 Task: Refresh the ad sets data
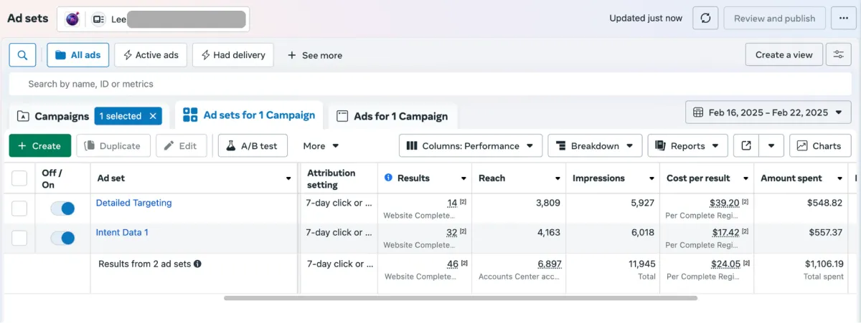tap(705, 19)
